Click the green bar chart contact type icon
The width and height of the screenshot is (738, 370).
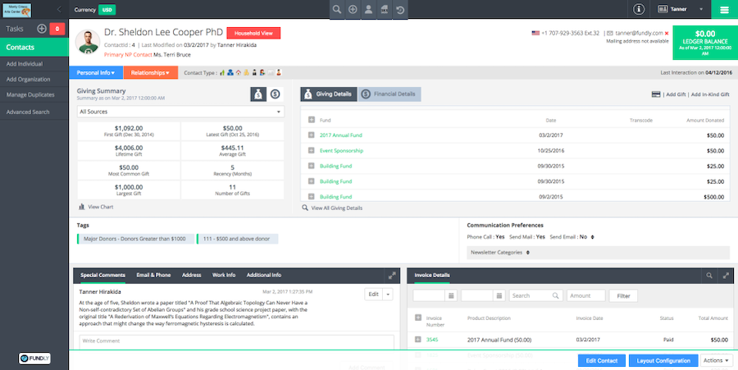[222, 72]
